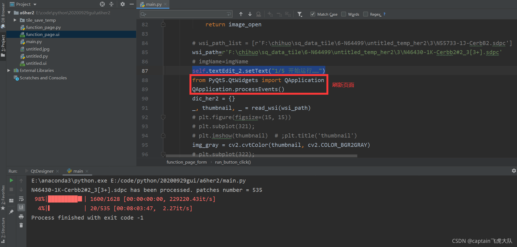Image resolution: width=517 pixels, height=247 pixels.
Task: Close the main.py editor tab
Action: click(x=166, y=4)
